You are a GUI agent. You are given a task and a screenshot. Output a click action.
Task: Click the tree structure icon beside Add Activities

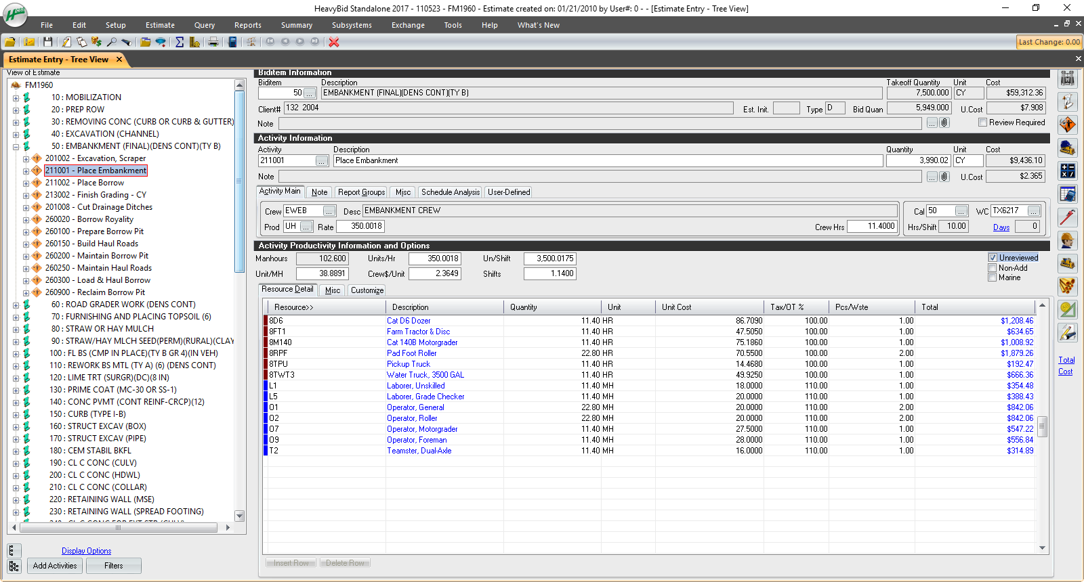click(14, 566)
